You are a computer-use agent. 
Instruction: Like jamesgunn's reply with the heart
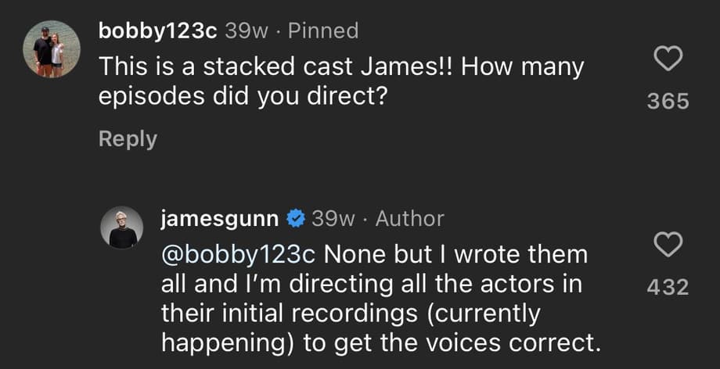tap(668, 245)
